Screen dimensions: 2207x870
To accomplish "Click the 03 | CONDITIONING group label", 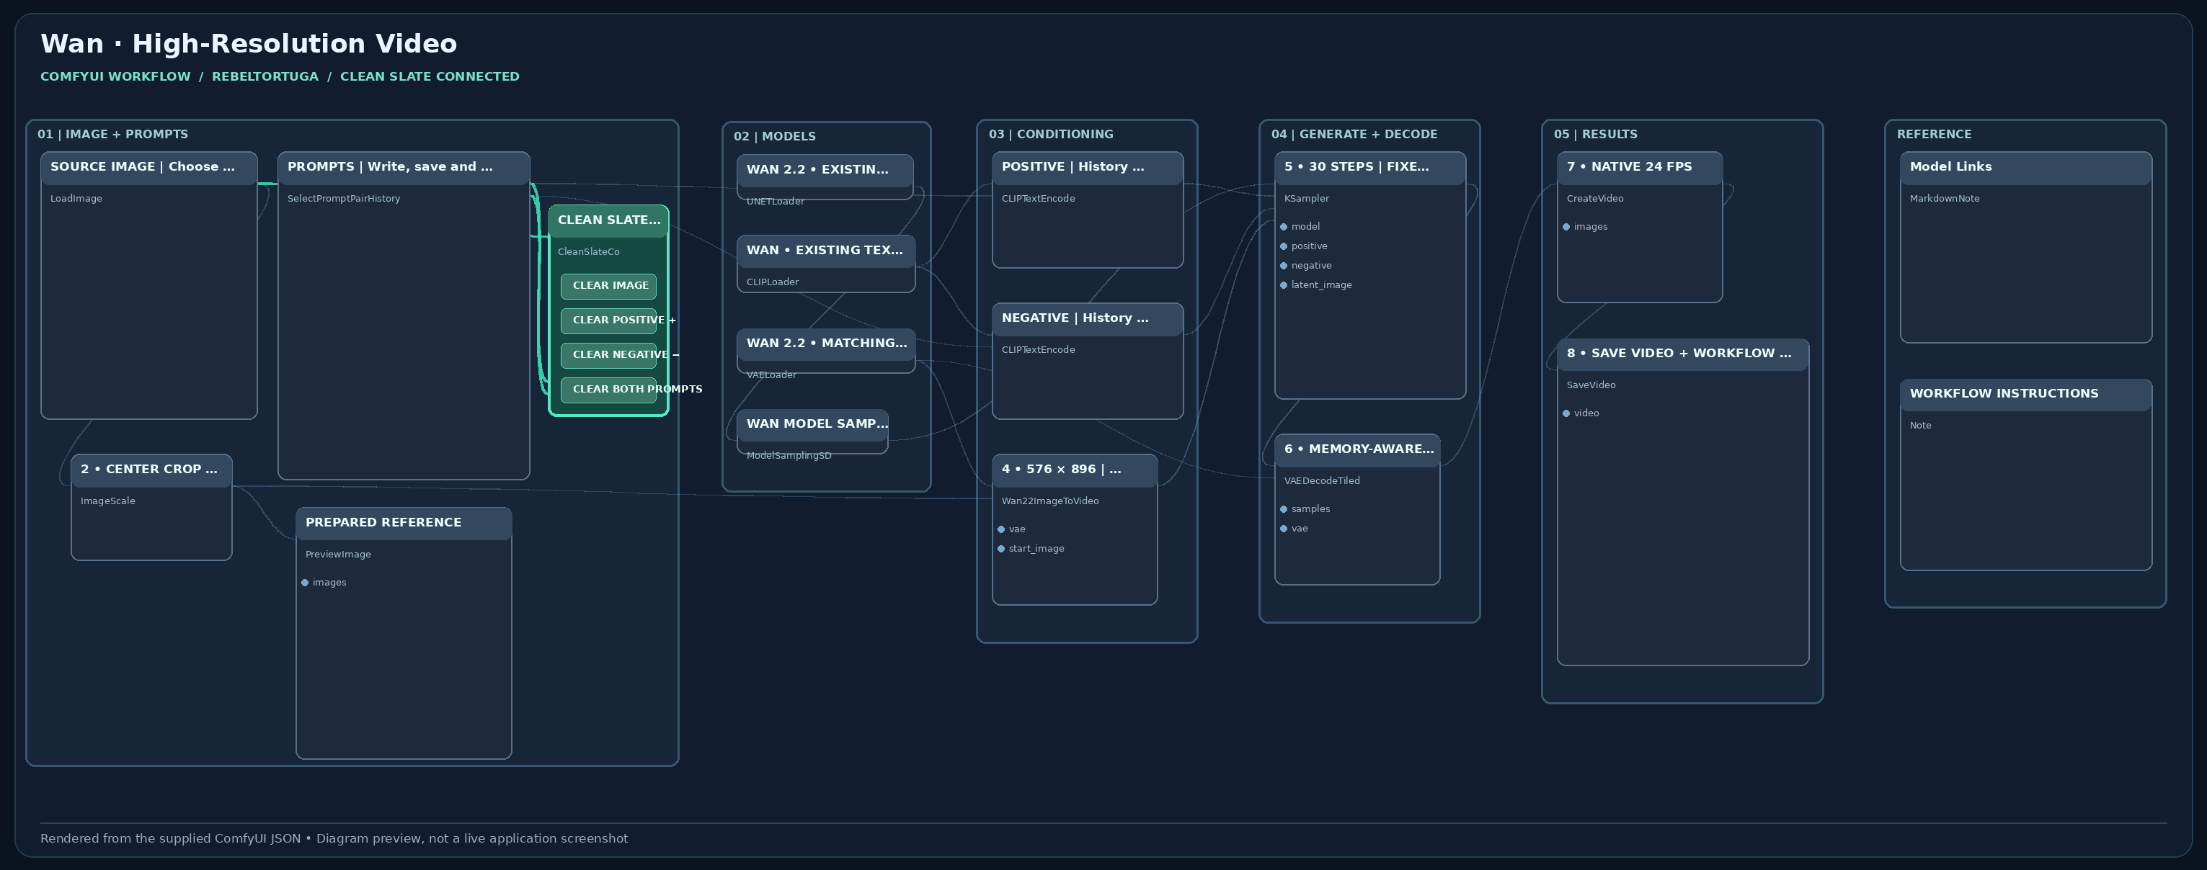I will pos(1050,135).
